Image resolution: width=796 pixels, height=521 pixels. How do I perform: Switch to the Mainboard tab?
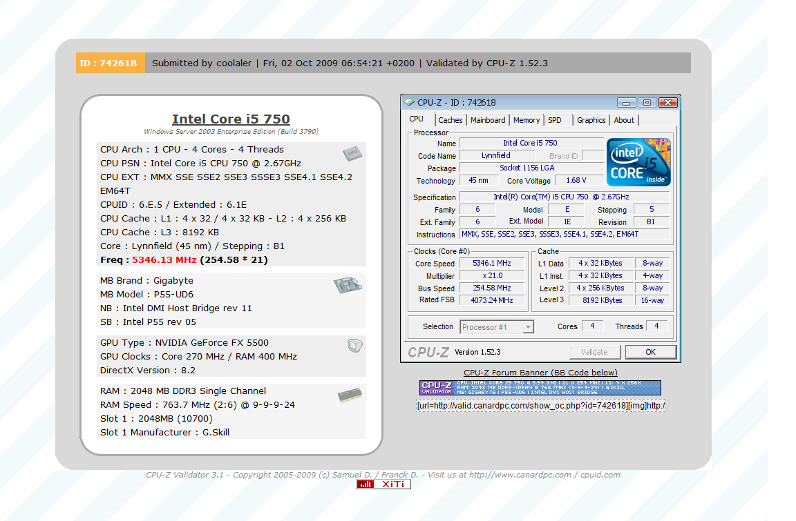pos(488,120)
